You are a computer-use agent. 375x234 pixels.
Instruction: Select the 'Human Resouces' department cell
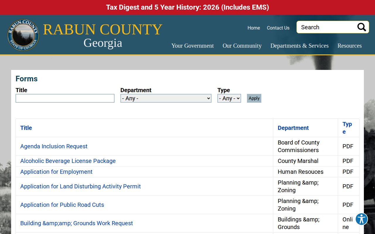pos(305,172)
